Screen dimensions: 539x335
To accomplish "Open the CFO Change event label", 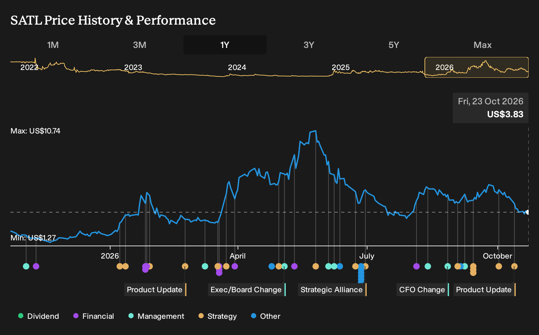I will click(423, 290).
